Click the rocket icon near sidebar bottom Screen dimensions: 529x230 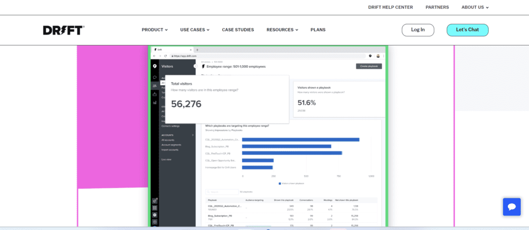coord(154,201)
